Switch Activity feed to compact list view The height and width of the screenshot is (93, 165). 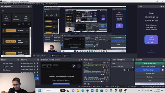(x=19, y=24)
